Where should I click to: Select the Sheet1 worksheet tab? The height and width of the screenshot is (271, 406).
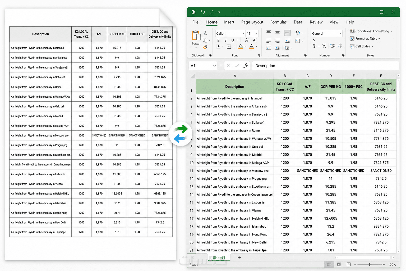pyautogui.click(x=219, y=258)
